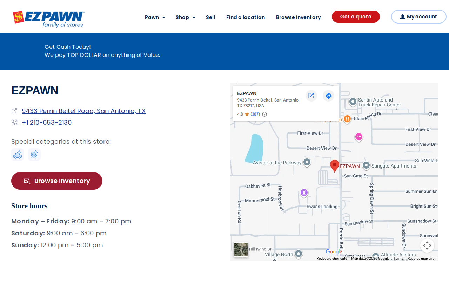Click 'We pay TOP DOLLAR on anything of Value.'
Viewport: 449px width, 281px height.
coord(102,55)
